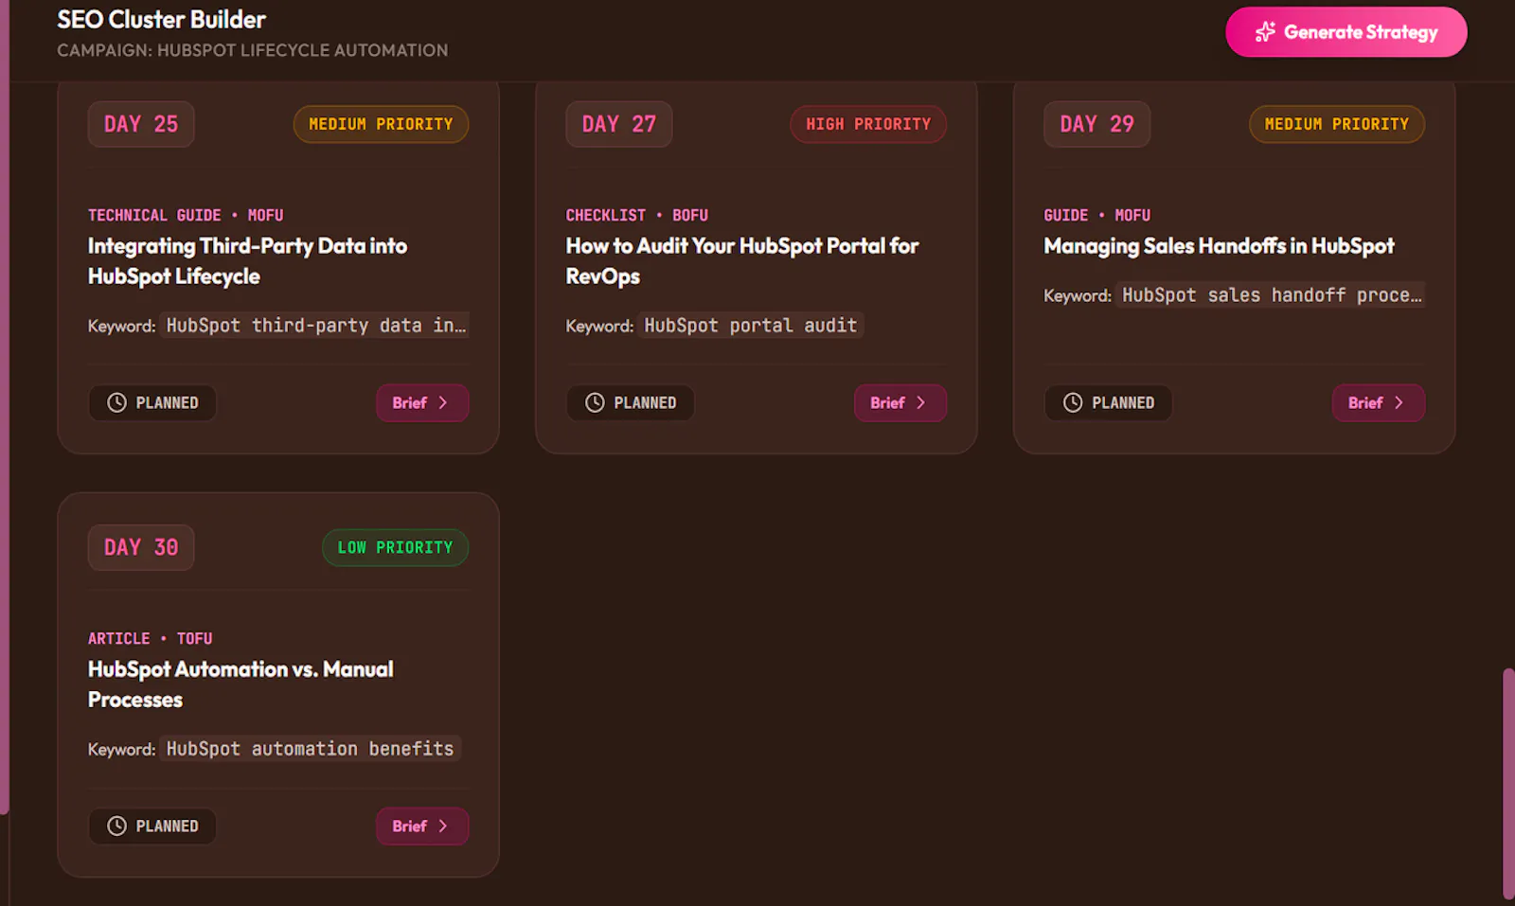Click keyword 'HubSpot portal audit'
Image resolution: width=1515 pixels, height=906 pixels.
coord(750,326)
